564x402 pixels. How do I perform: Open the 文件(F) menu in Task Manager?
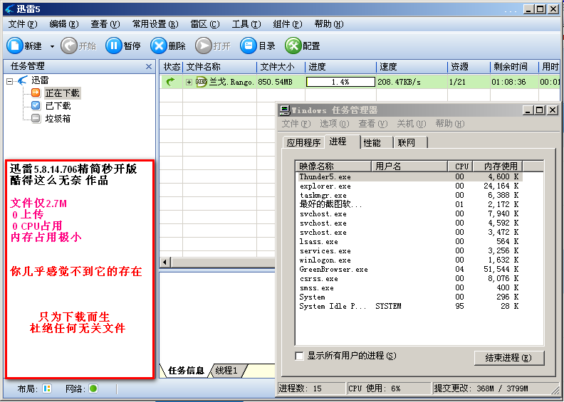(x=296, y=124)
